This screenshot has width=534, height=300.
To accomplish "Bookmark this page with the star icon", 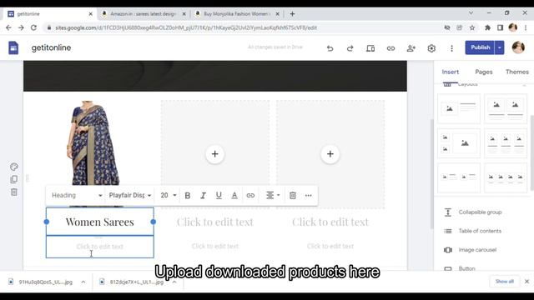I will coord(472,27).
